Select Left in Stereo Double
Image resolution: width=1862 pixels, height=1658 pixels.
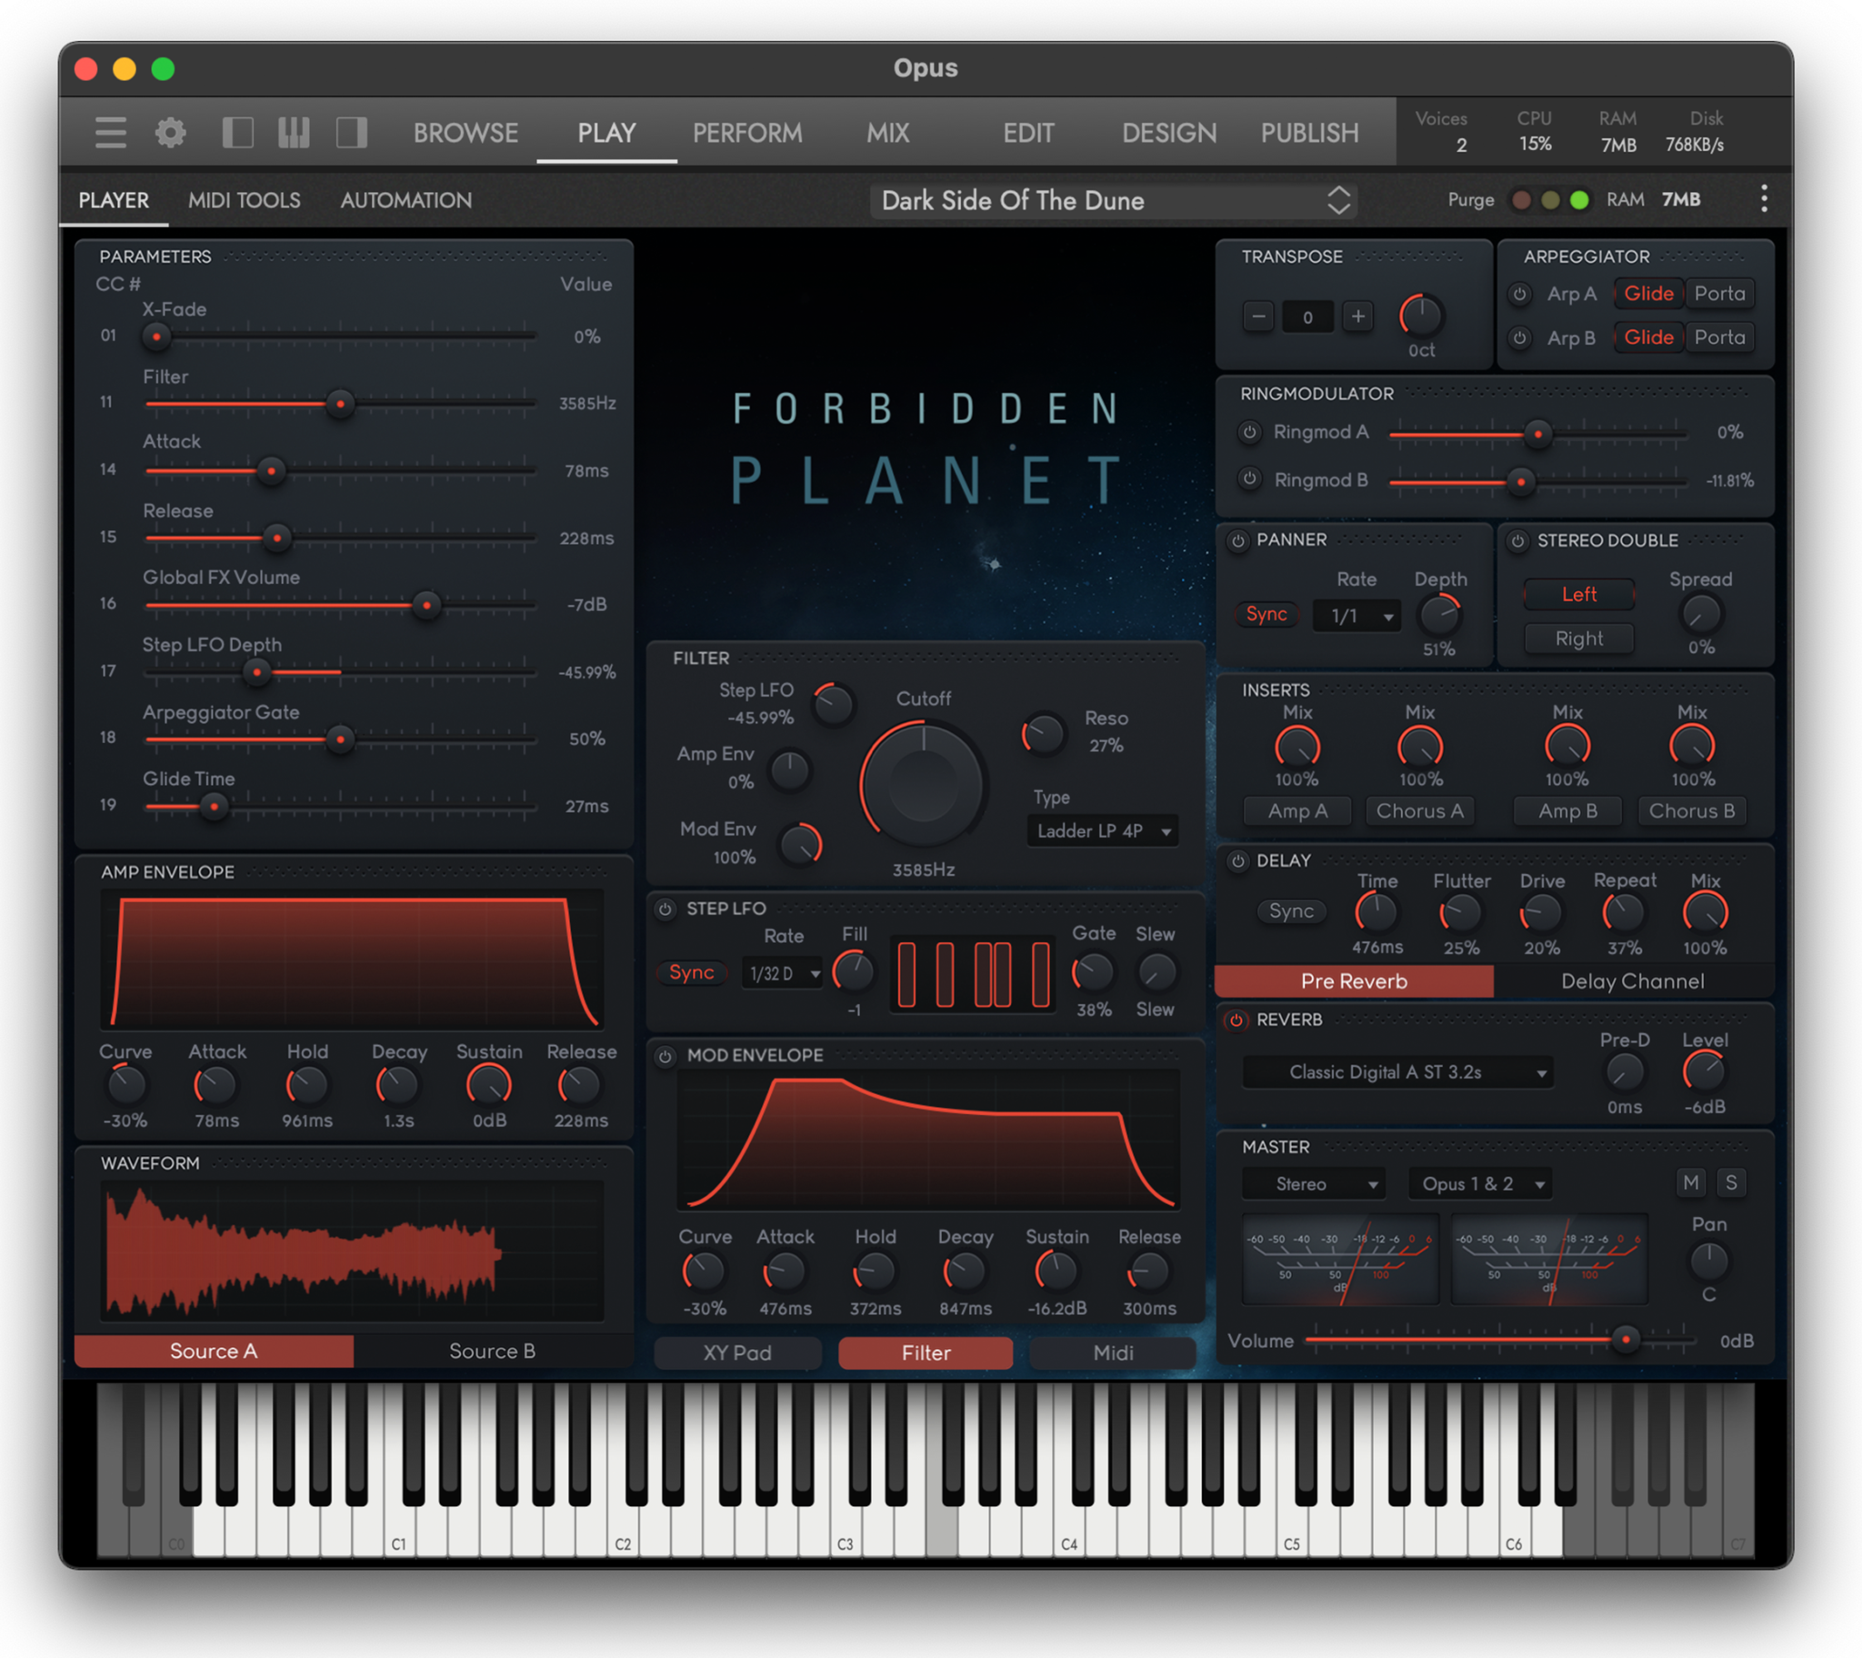coord(1578,594)
